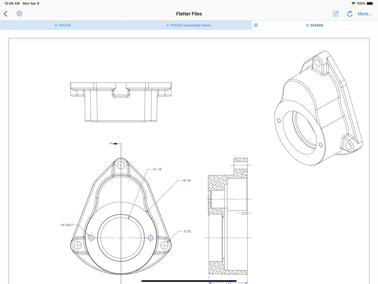Screen dimensions: 378x284
Task: Tap the battery status icon
Action: pos(370,3)
